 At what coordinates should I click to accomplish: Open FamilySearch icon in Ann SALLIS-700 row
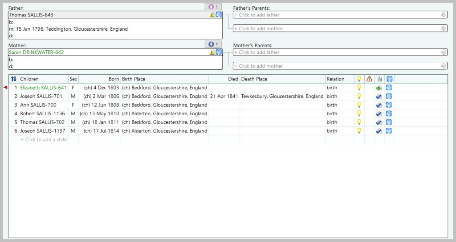point(389,105)
